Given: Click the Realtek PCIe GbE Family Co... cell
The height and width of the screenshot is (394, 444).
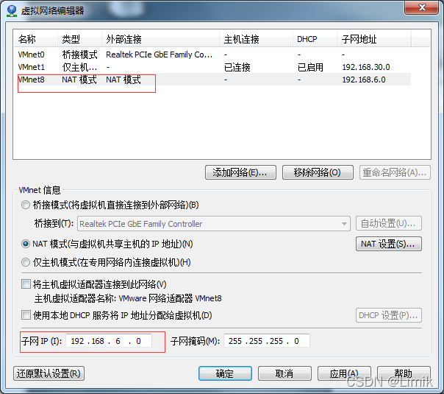Looking at the screenshot, I should [159, 54].
